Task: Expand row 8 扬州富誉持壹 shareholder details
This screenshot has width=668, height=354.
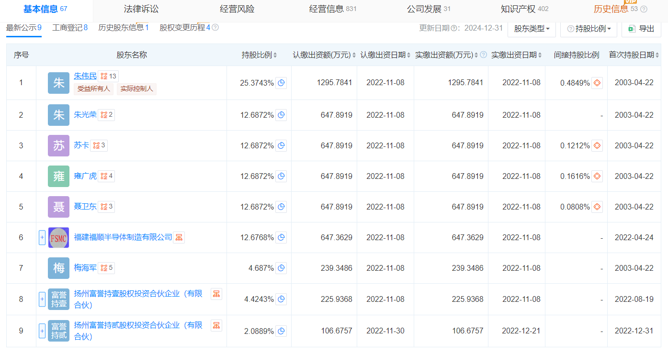Action: [42, 299]
